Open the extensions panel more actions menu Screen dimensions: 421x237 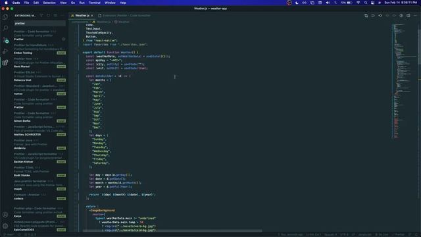click(x=62, y=16)
